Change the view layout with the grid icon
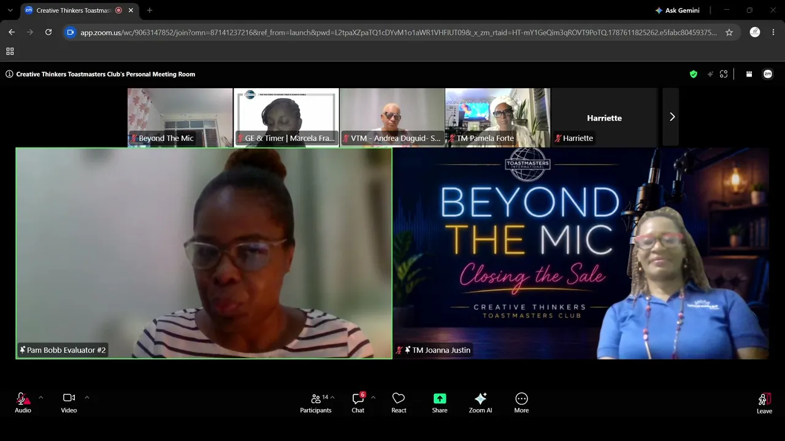785x441 pixels. 749,74
